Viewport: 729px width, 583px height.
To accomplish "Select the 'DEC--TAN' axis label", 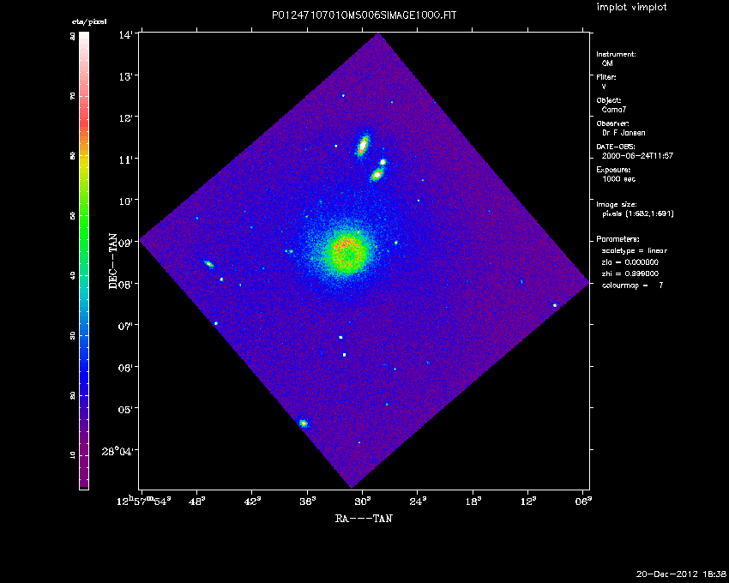I will pos(113,261).
